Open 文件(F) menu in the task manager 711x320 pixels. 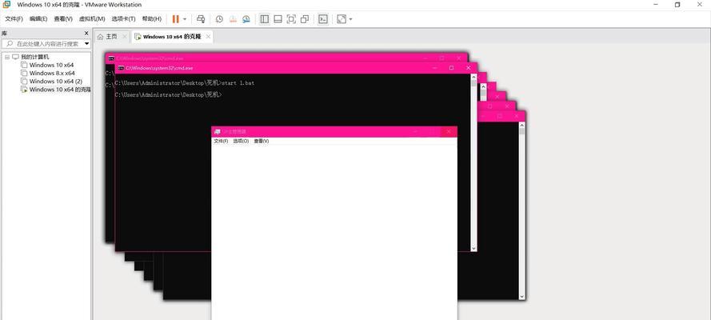[x=221, y=142]
